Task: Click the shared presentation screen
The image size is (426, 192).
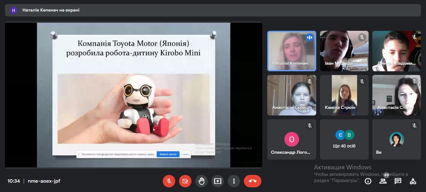Action: tap(133, 95)
